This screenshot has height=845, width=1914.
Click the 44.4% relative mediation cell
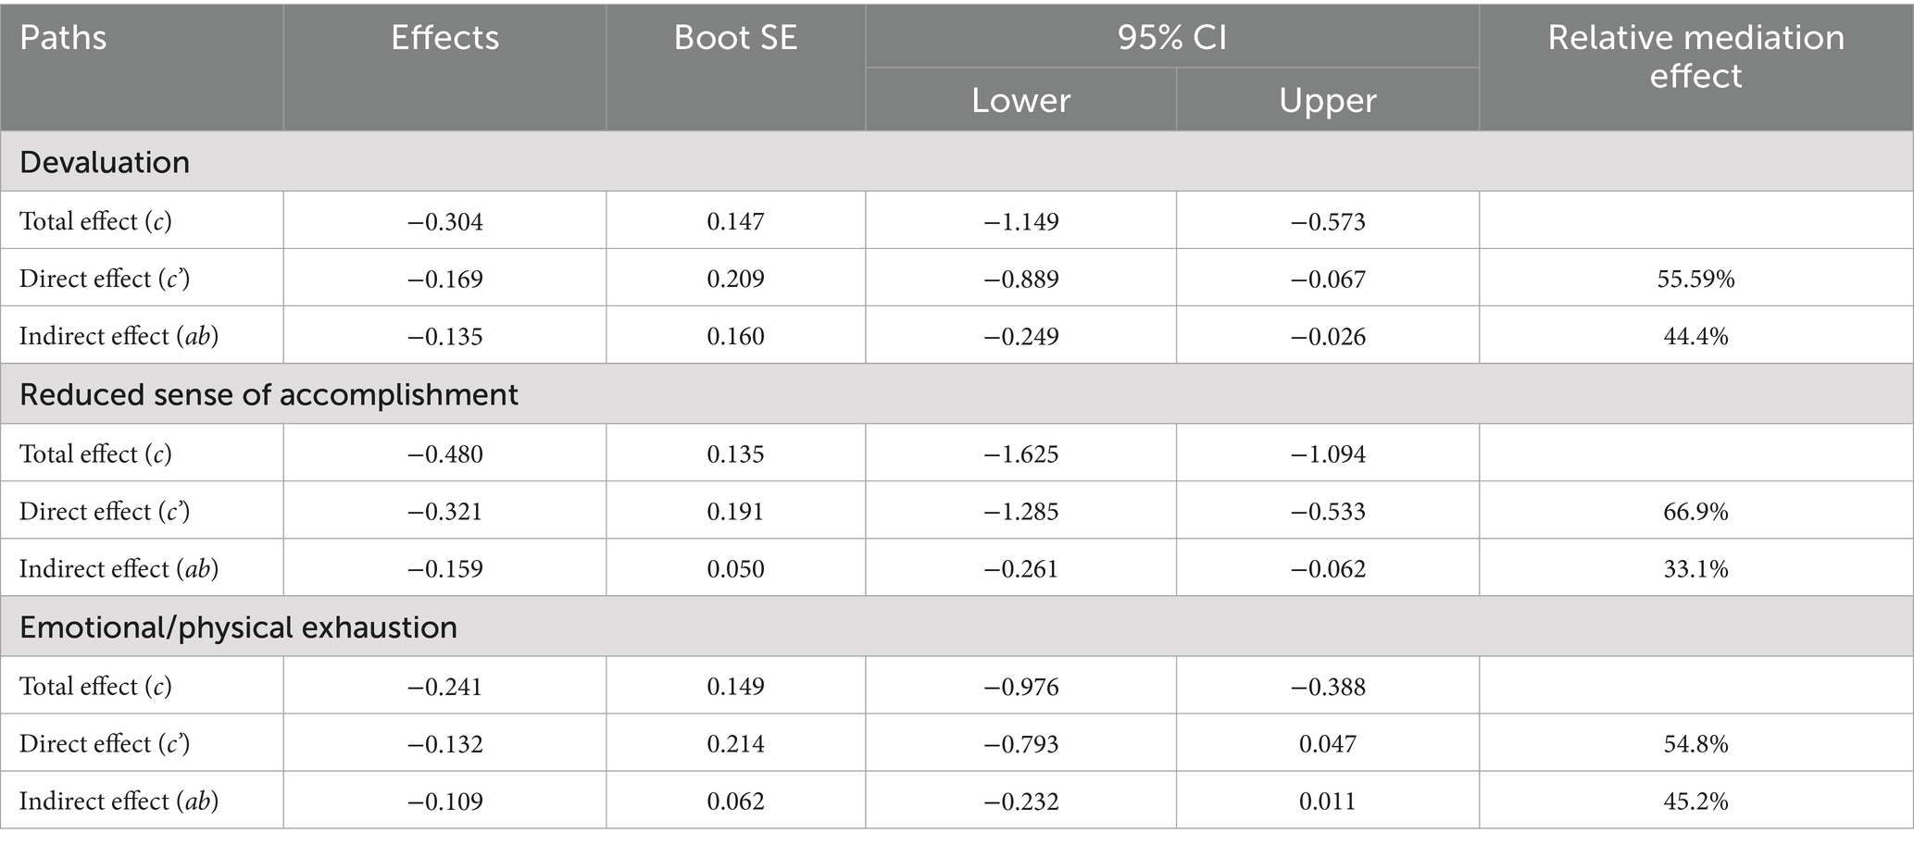tap(1695, 337)
